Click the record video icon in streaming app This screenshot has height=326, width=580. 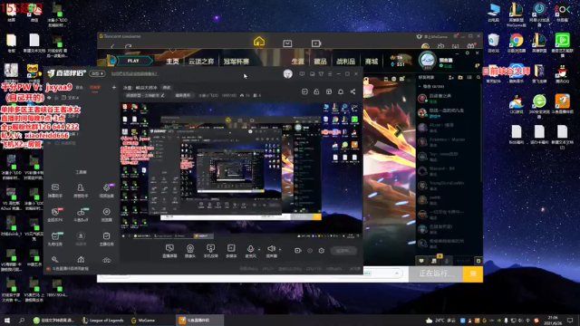298,251
